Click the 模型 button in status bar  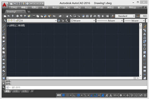pyautogui.click(x=59, y=95)
